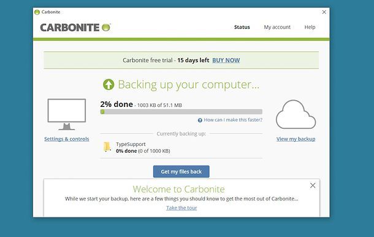Open View my backup link
Image resolution: width=374 pixels, height=237 pixels.
296,139
